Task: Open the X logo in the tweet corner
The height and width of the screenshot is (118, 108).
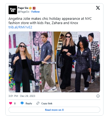Action: point(98,8)
